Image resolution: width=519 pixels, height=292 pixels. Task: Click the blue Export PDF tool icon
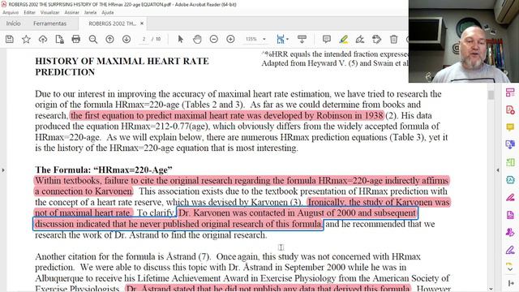pos(510,144)
